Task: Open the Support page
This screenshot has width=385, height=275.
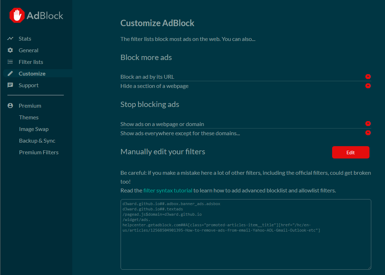Action: tap(29, 85)
